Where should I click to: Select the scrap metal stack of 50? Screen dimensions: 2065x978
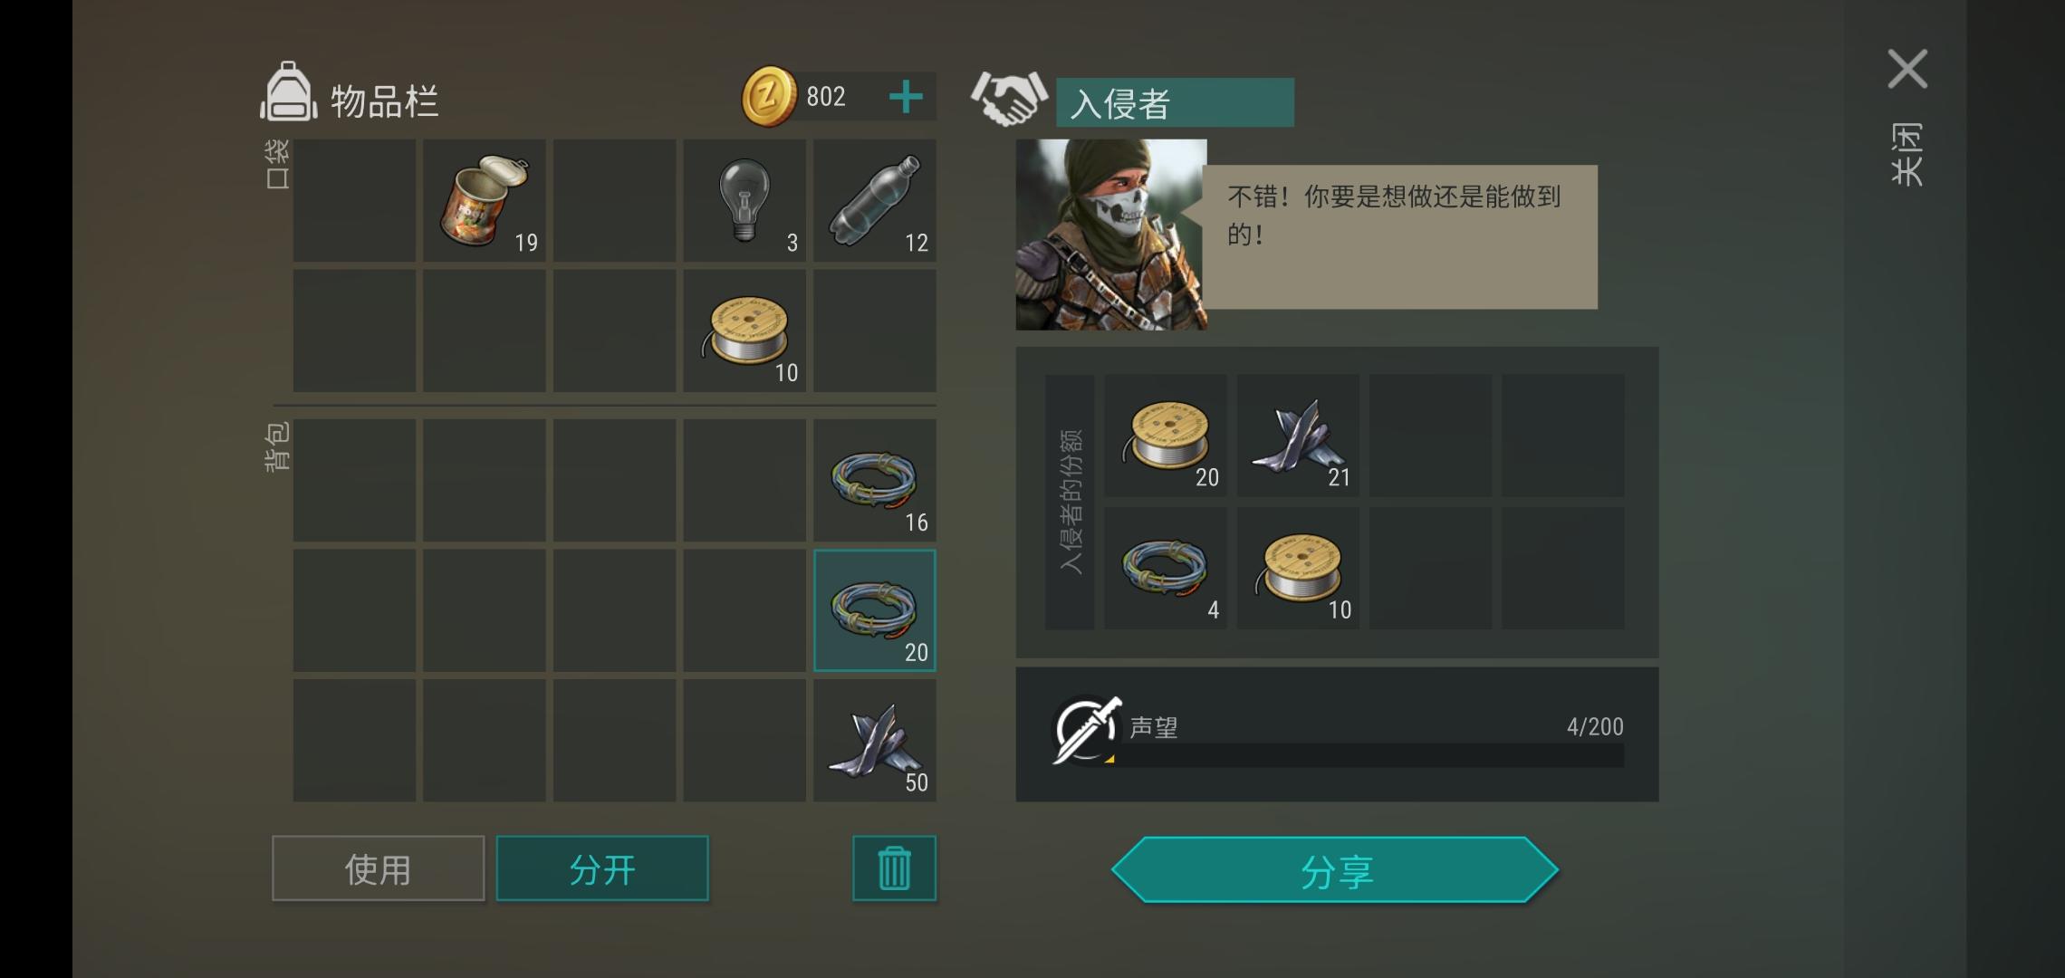tap(875, 741)
